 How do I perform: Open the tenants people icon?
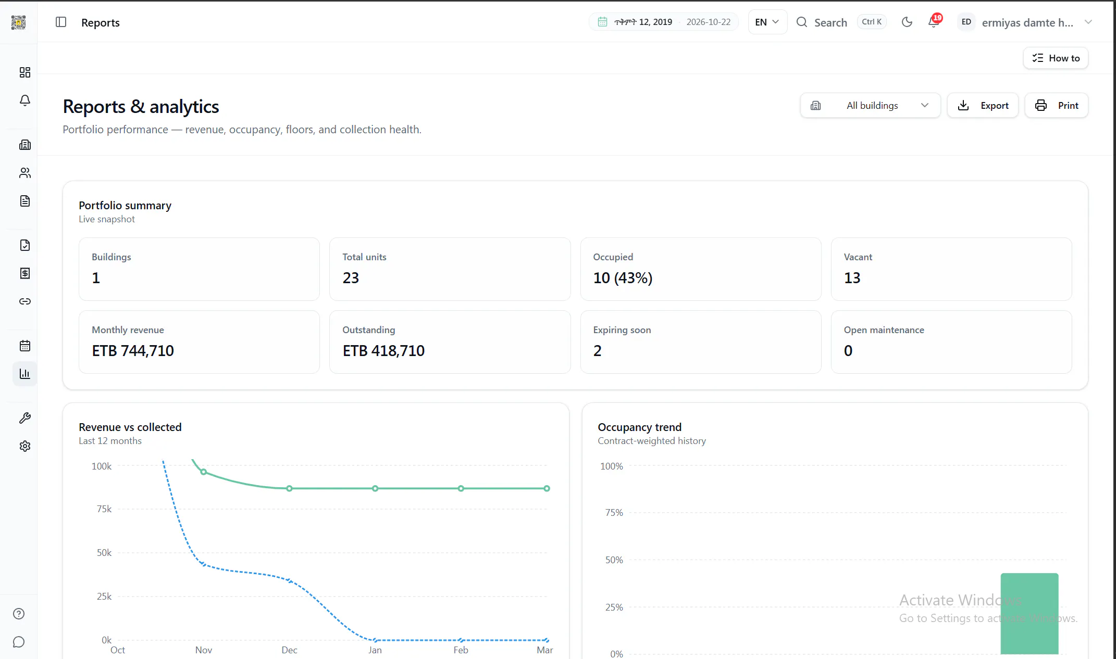click(25, 173)
